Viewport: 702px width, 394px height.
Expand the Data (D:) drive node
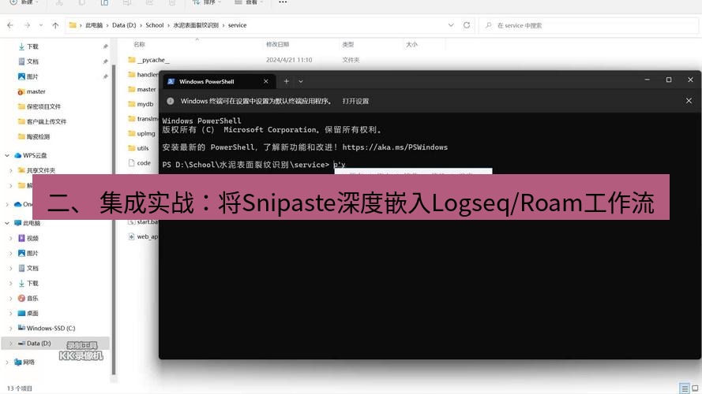(x=11, y=344)
